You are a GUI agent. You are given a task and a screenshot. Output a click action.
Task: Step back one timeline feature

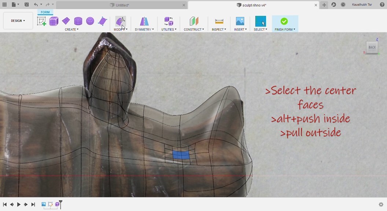(x=12, y=204)
